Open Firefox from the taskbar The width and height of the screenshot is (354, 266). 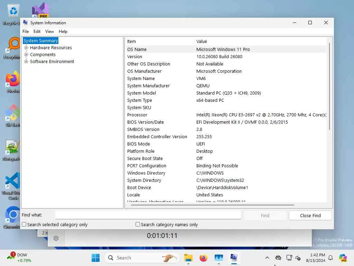click(x=203, y=258)
